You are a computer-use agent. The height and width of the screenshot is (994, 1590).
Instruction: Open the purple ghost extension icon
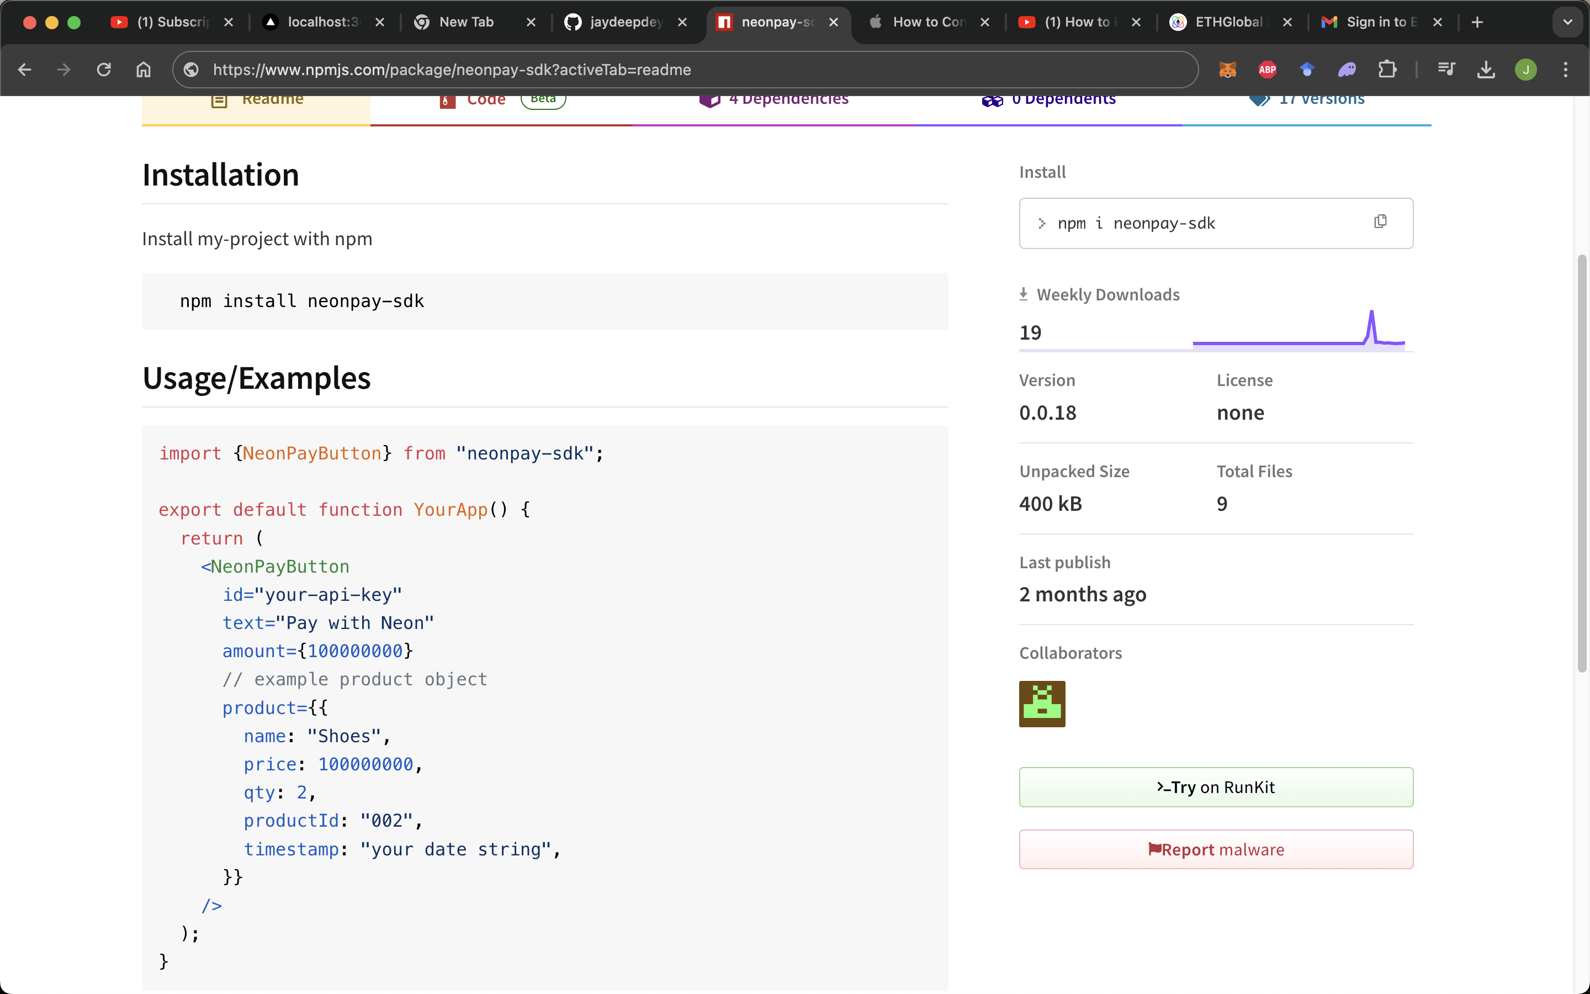[x=1347, y=70]
